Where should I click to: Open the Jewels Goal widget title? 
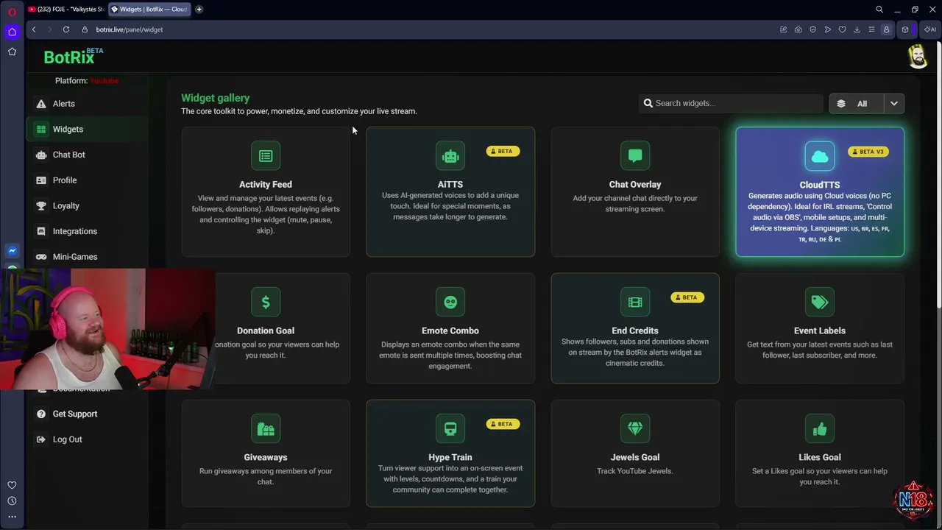coord(635,458)
